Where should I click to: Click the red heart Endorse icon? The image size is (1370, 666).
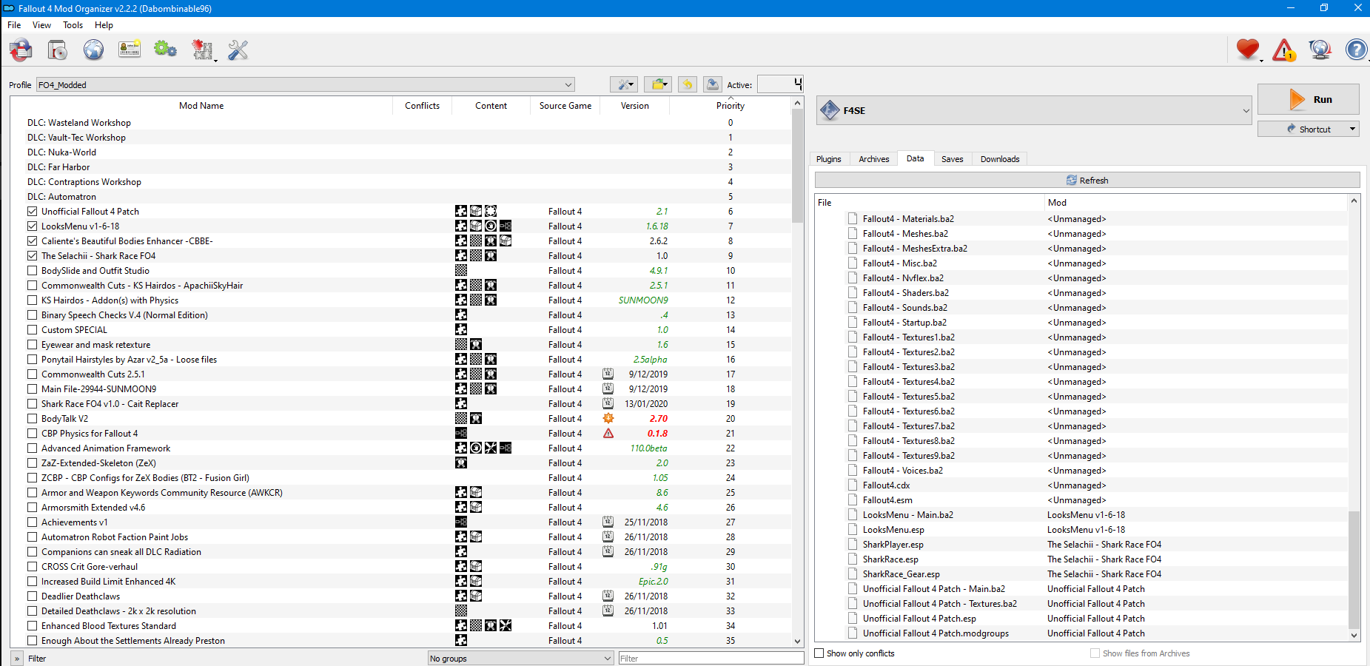click(1248, 50)
